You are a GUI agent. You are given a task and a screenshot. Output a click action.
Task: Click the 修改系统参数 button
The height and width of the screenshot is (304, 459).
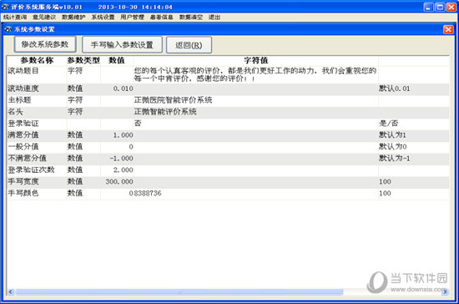45,44
